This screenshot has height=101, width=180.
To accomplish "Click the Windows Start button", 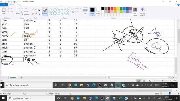I will pyautogui.click(x=3, y=98).
